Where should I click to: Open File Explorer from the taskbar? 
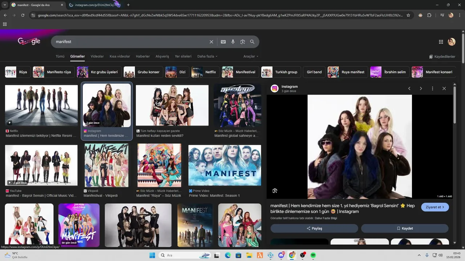pos(249,255)
